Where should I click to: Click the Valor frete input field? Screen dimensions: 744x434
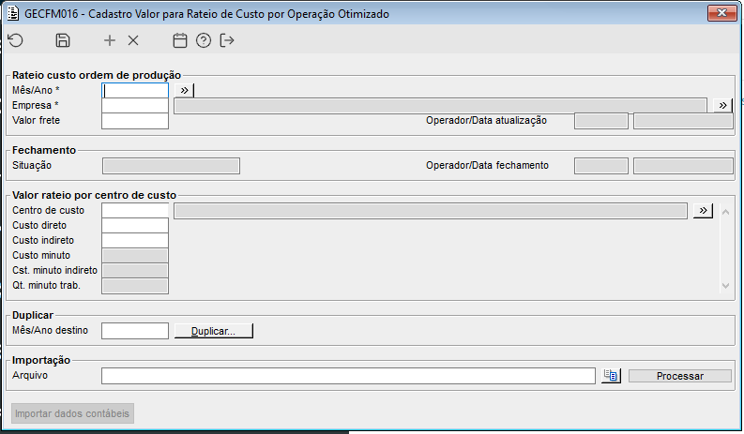pyautogui.click(x=135, y=121)
